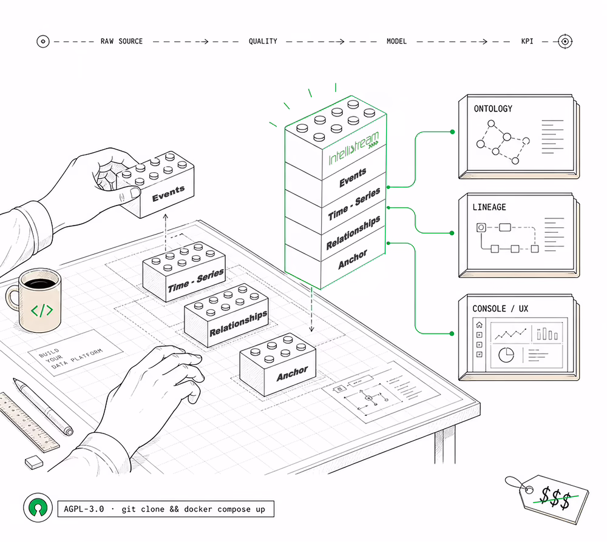This screenshot has width=607, height=542.
Task: Select the ONTOLOGY panel card
Action: coord(519,136)
